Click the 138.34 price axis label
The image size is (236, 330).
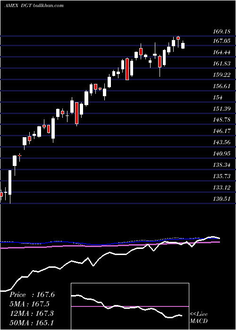tap(222, 165)
